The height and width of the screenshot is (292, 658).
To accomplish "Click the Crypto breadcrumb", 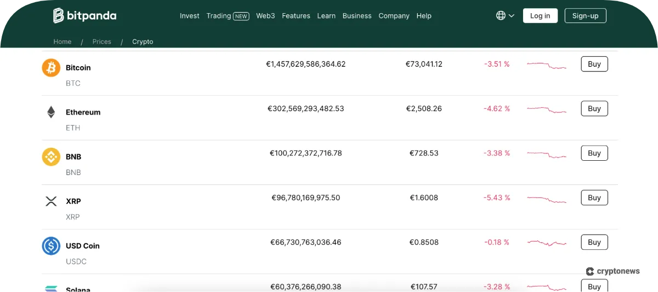I will coord(143,42).
